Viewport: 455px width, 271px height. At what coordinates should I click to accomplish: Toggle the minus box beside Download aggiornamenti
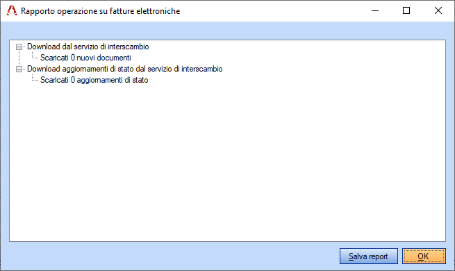click(x=19, y=69)
